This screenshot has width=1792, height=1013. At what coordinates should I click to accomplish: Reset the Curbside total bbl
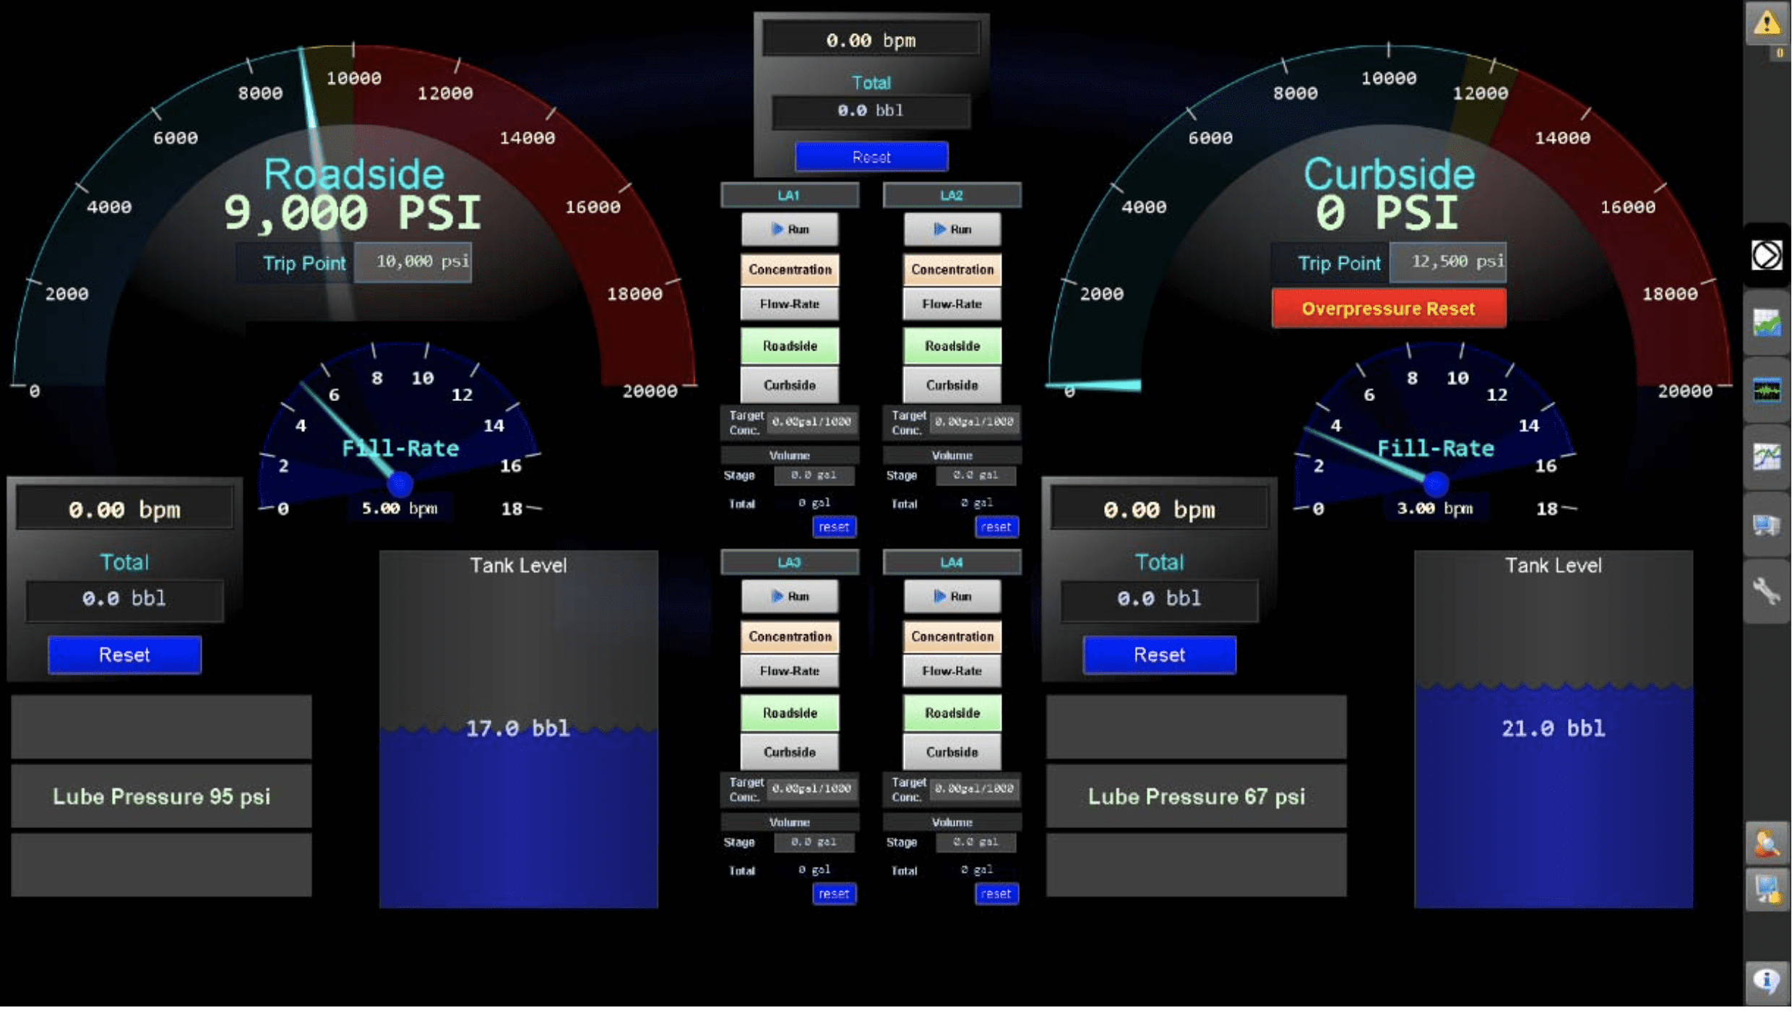click(1160, 655)
